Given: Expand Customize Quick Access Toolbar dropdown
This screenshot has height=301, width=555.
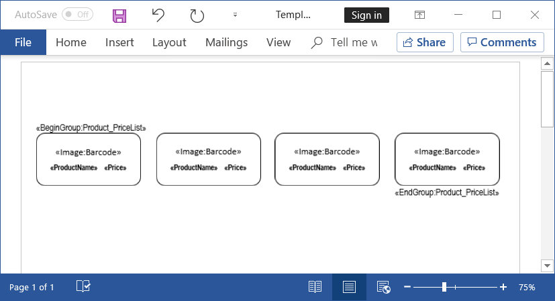Looking at the screenshot, I should [235, 15].
